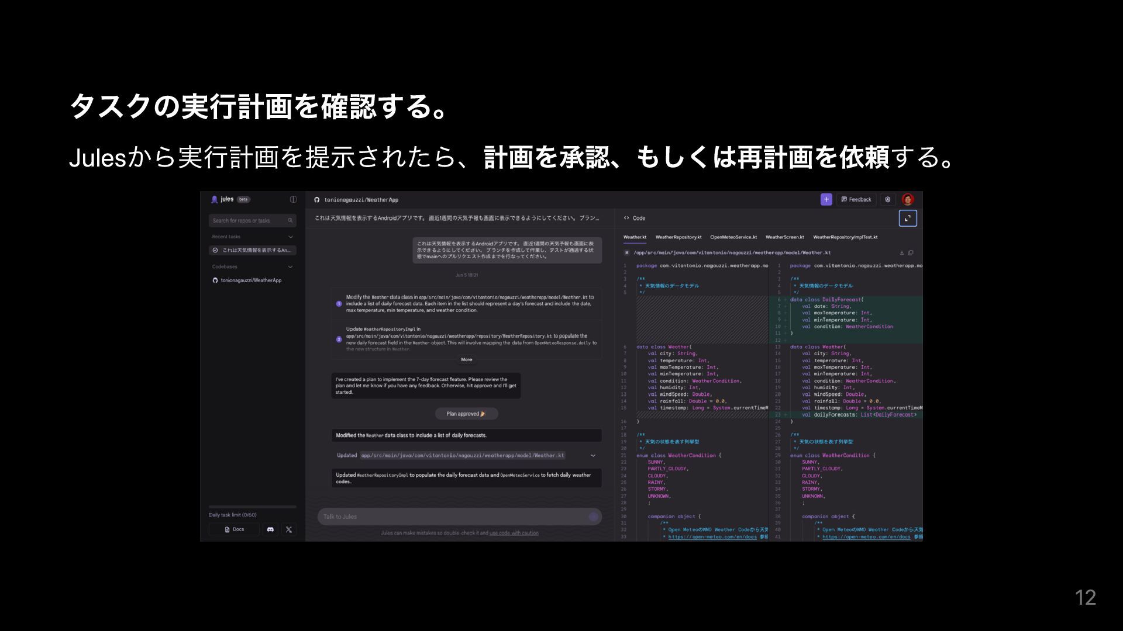Expand the Updated Weather.kt file row chevron

[592, 456]
